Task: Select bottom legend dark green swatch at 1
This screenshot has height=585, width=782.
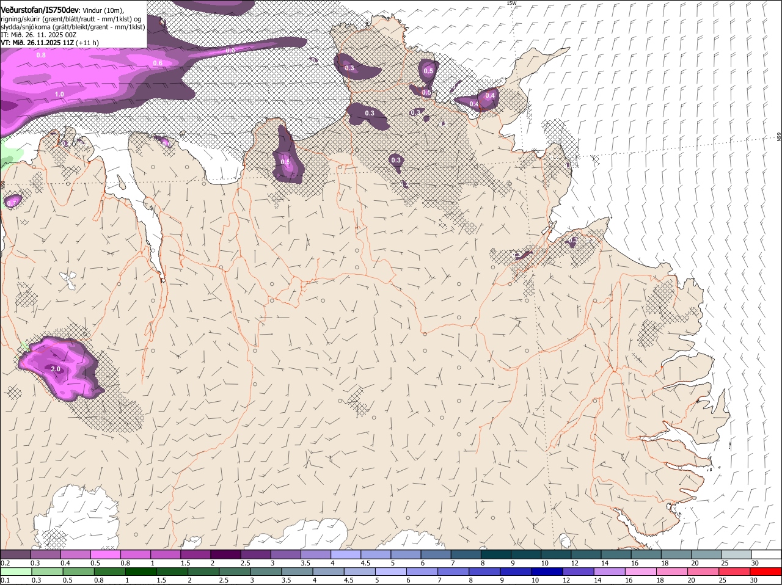Action: pyautogui.click(x=141, y=572)
